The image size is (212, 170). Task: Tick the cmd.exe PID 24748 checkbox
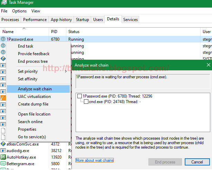click(86, 101)
